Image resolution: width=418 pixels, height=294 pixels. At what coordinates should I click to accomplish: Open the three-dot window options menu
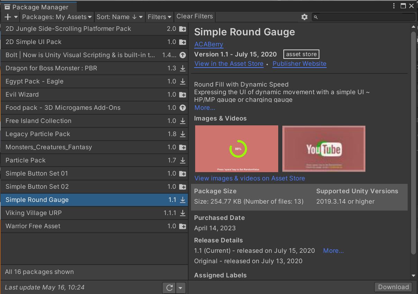click(394, 6)
